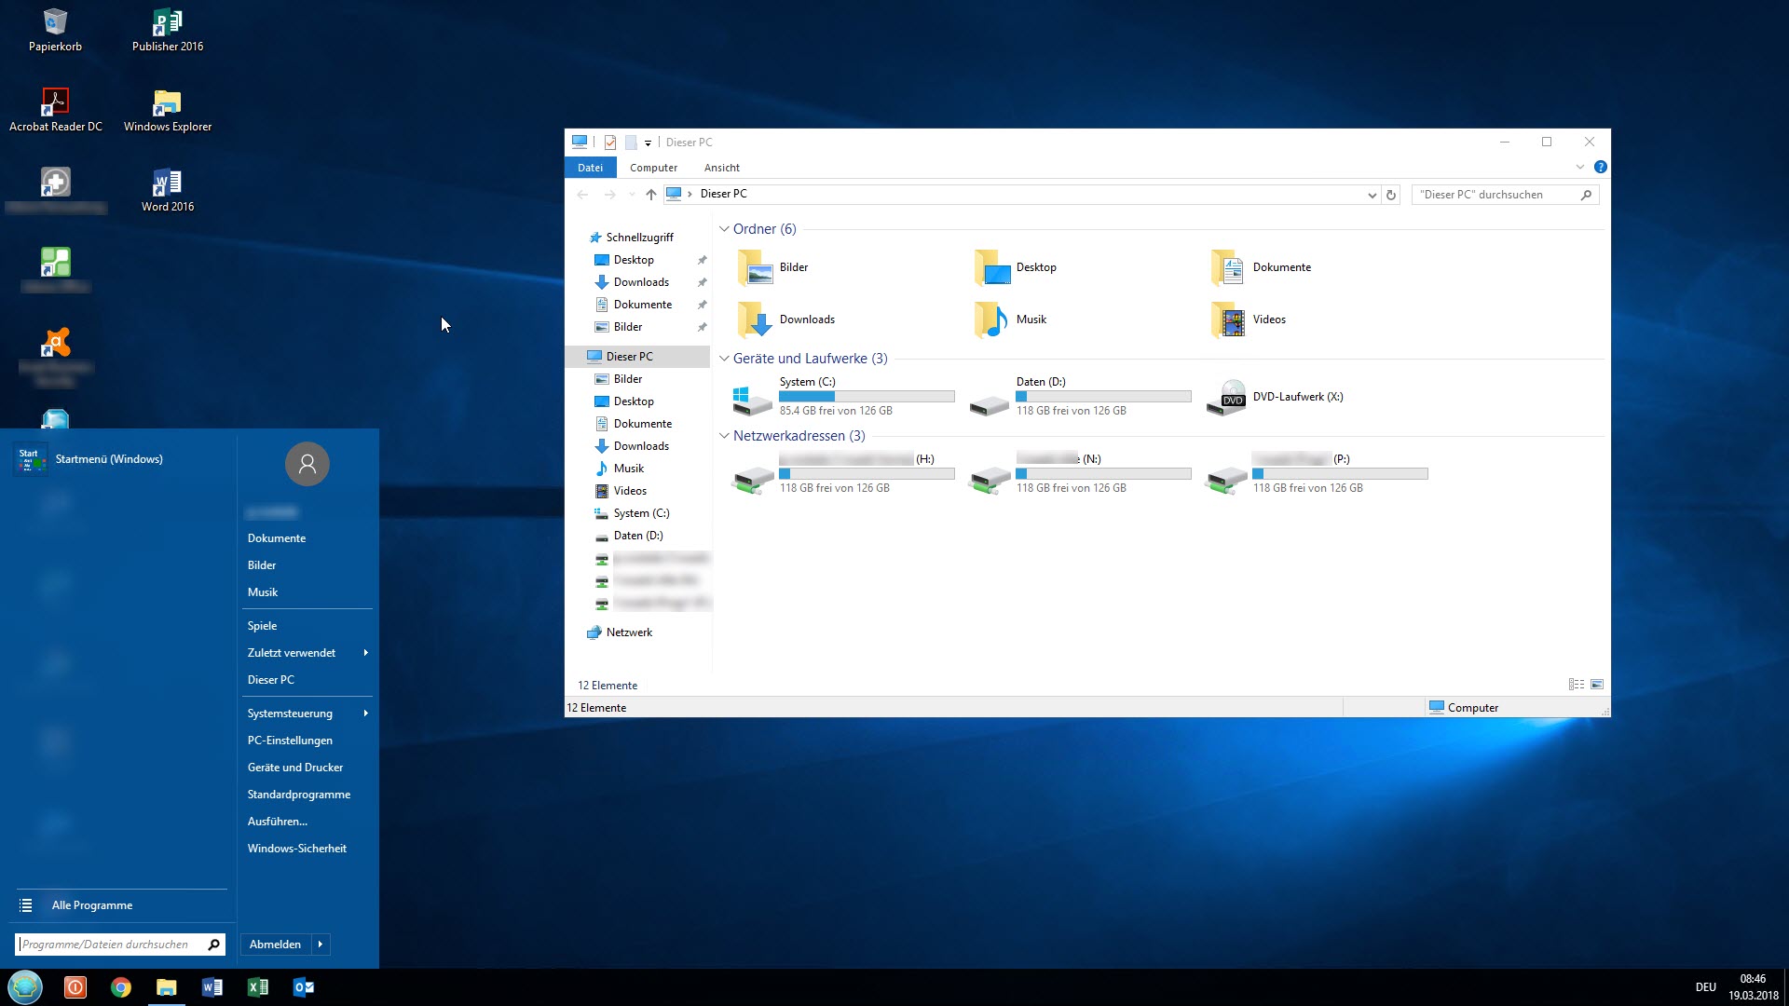This screenshot has height=1006, width=1789.
Task: Go up one folder level arrow
Action: click(x=650, y=195)
